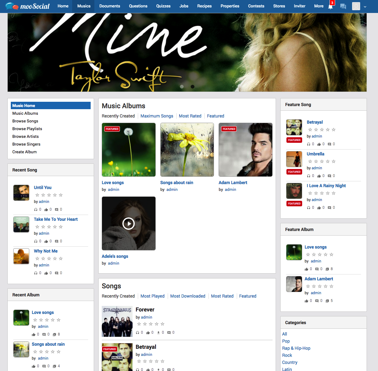The height and width of the screenshot is (371, 378).
Task: Click the like icon for Take Me To Your Heart
Action: (x=46, y=241)
